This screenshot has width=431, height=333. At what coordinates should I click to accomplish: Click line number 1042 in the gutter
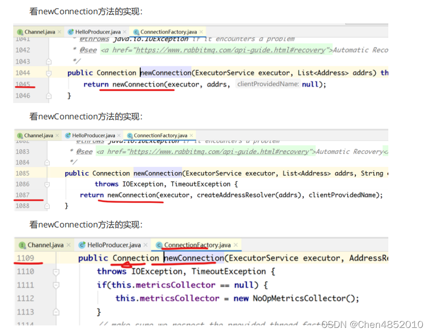(23, 50)
